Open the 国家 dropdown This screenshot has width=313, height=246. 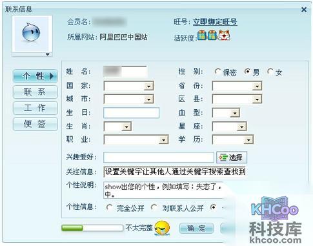pos(128,86)
